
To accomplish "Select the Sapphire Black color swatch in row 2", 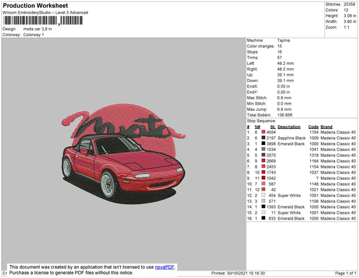I will pyautogui.click(x=264, y=138).
